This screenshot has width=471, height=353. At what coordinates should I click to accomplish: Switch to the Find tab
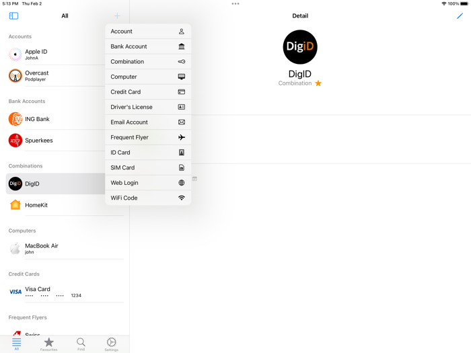(x=81, y=344)
